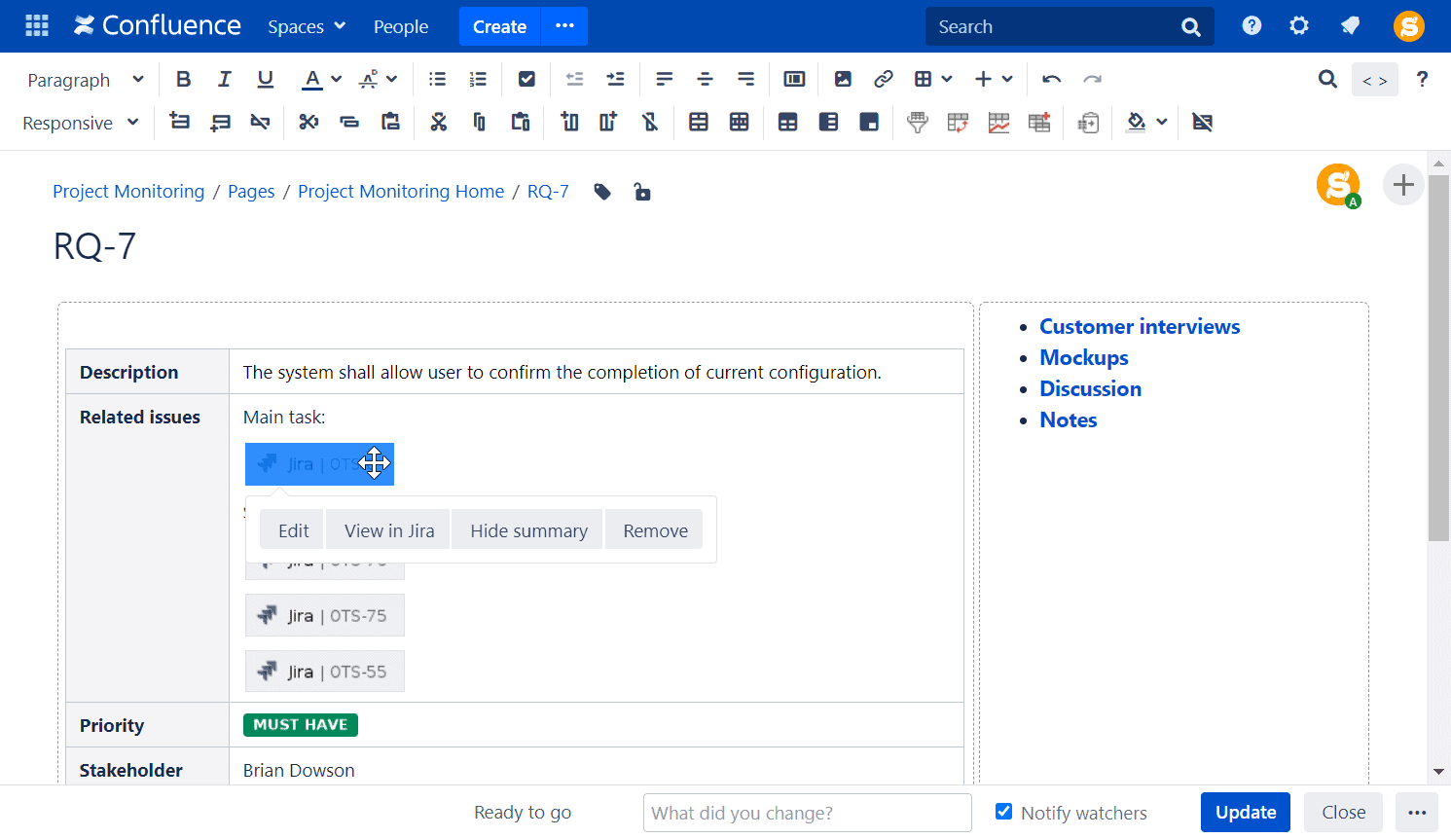Insert a numbered list
The height and width of the screenshot is (838, 1451).
[477, 79]
